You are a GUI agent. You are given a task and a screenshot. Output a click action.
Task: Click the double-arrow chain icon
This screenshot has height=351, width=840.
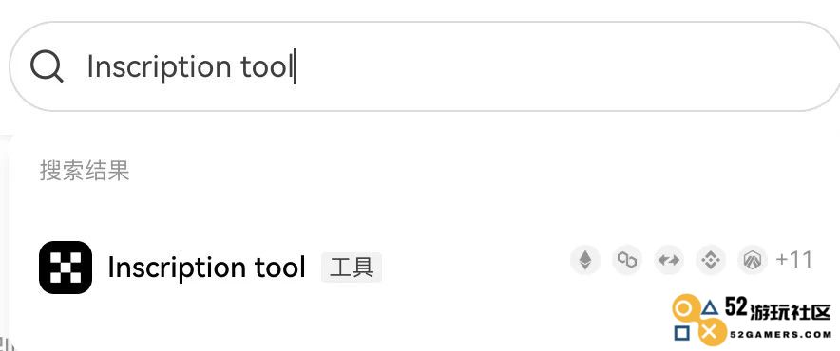point(669,260)
